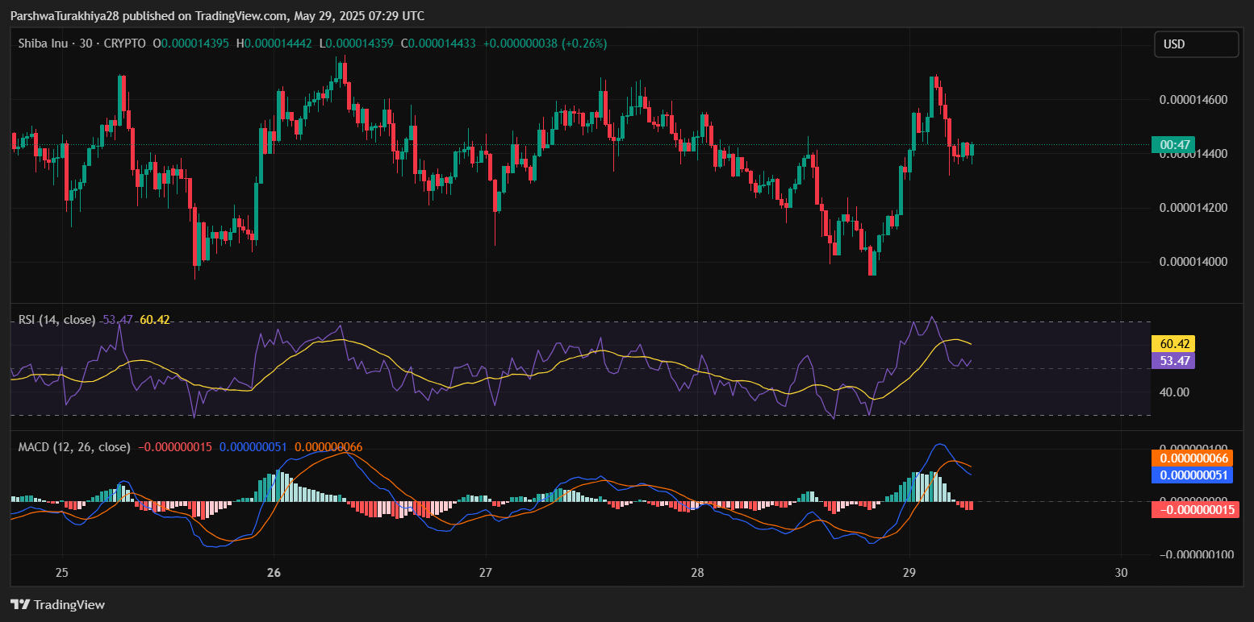Open the USD currency selector
This screenshot has height=622, width=1254.
click(1196, 44)
